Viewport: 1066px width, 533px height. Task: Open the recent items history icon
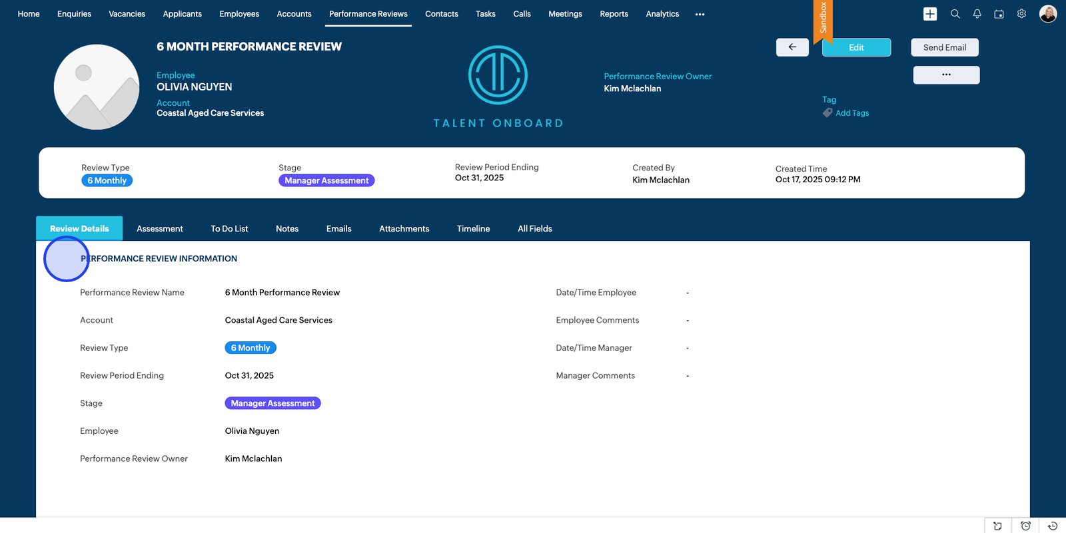pos(1053,526)
